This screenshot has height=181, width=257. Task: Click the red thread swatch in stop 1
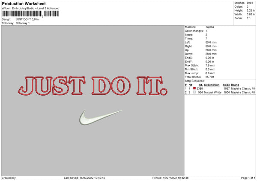(x=194, y=88)
